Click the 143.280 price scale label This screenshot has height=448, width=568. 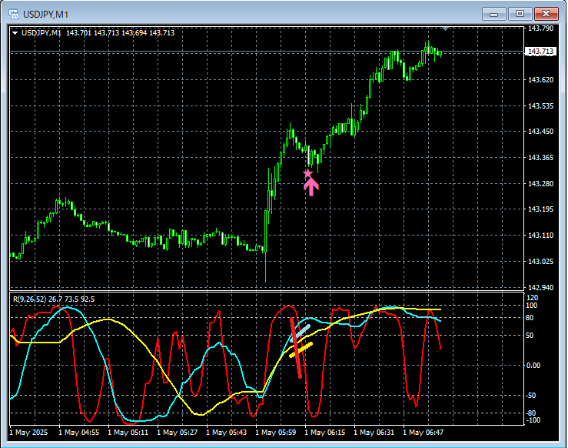coord(540,183)
